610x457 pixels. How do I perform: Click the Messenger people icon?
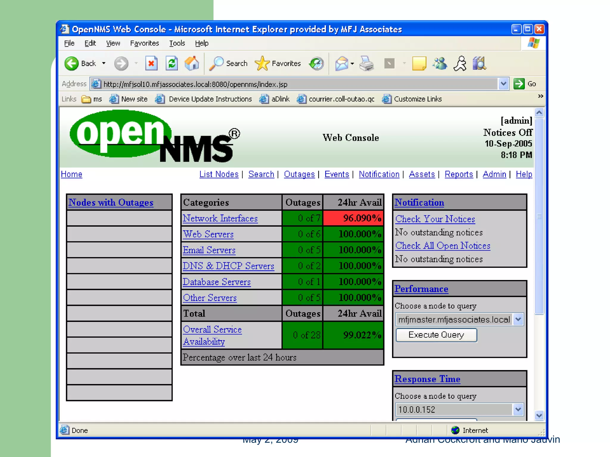(x=440, y=63)
